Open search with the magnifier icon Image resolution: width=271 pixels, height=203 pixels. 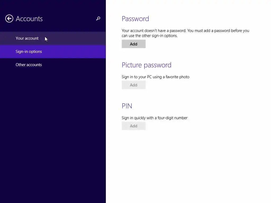click(x=98, y=19)
